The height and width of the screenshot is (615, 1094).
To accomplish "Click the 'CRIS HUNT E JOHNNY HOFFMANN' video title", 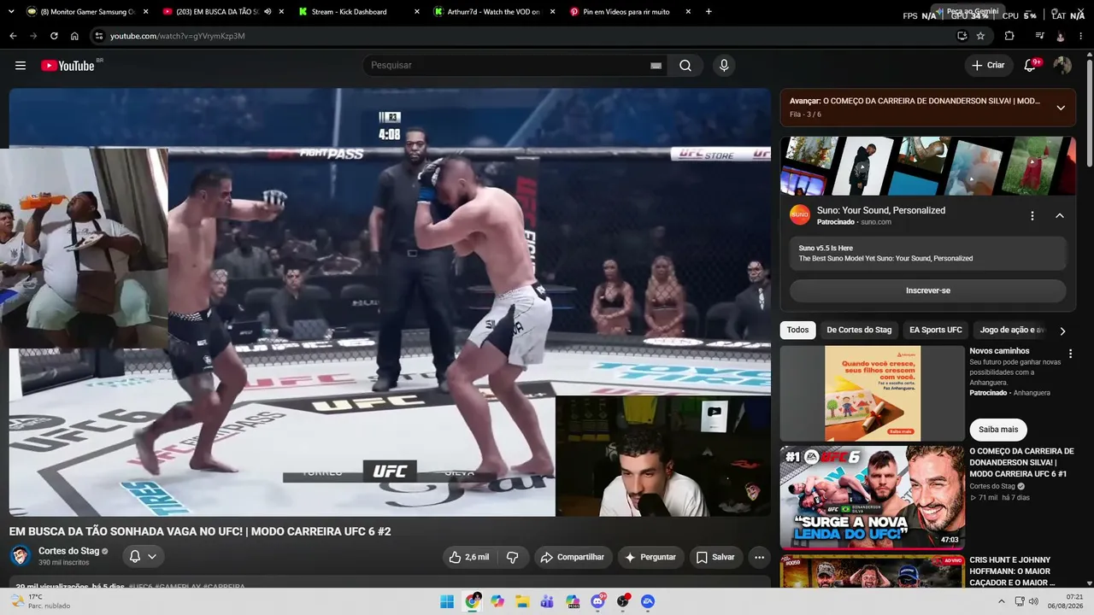I will (1013, 571).
